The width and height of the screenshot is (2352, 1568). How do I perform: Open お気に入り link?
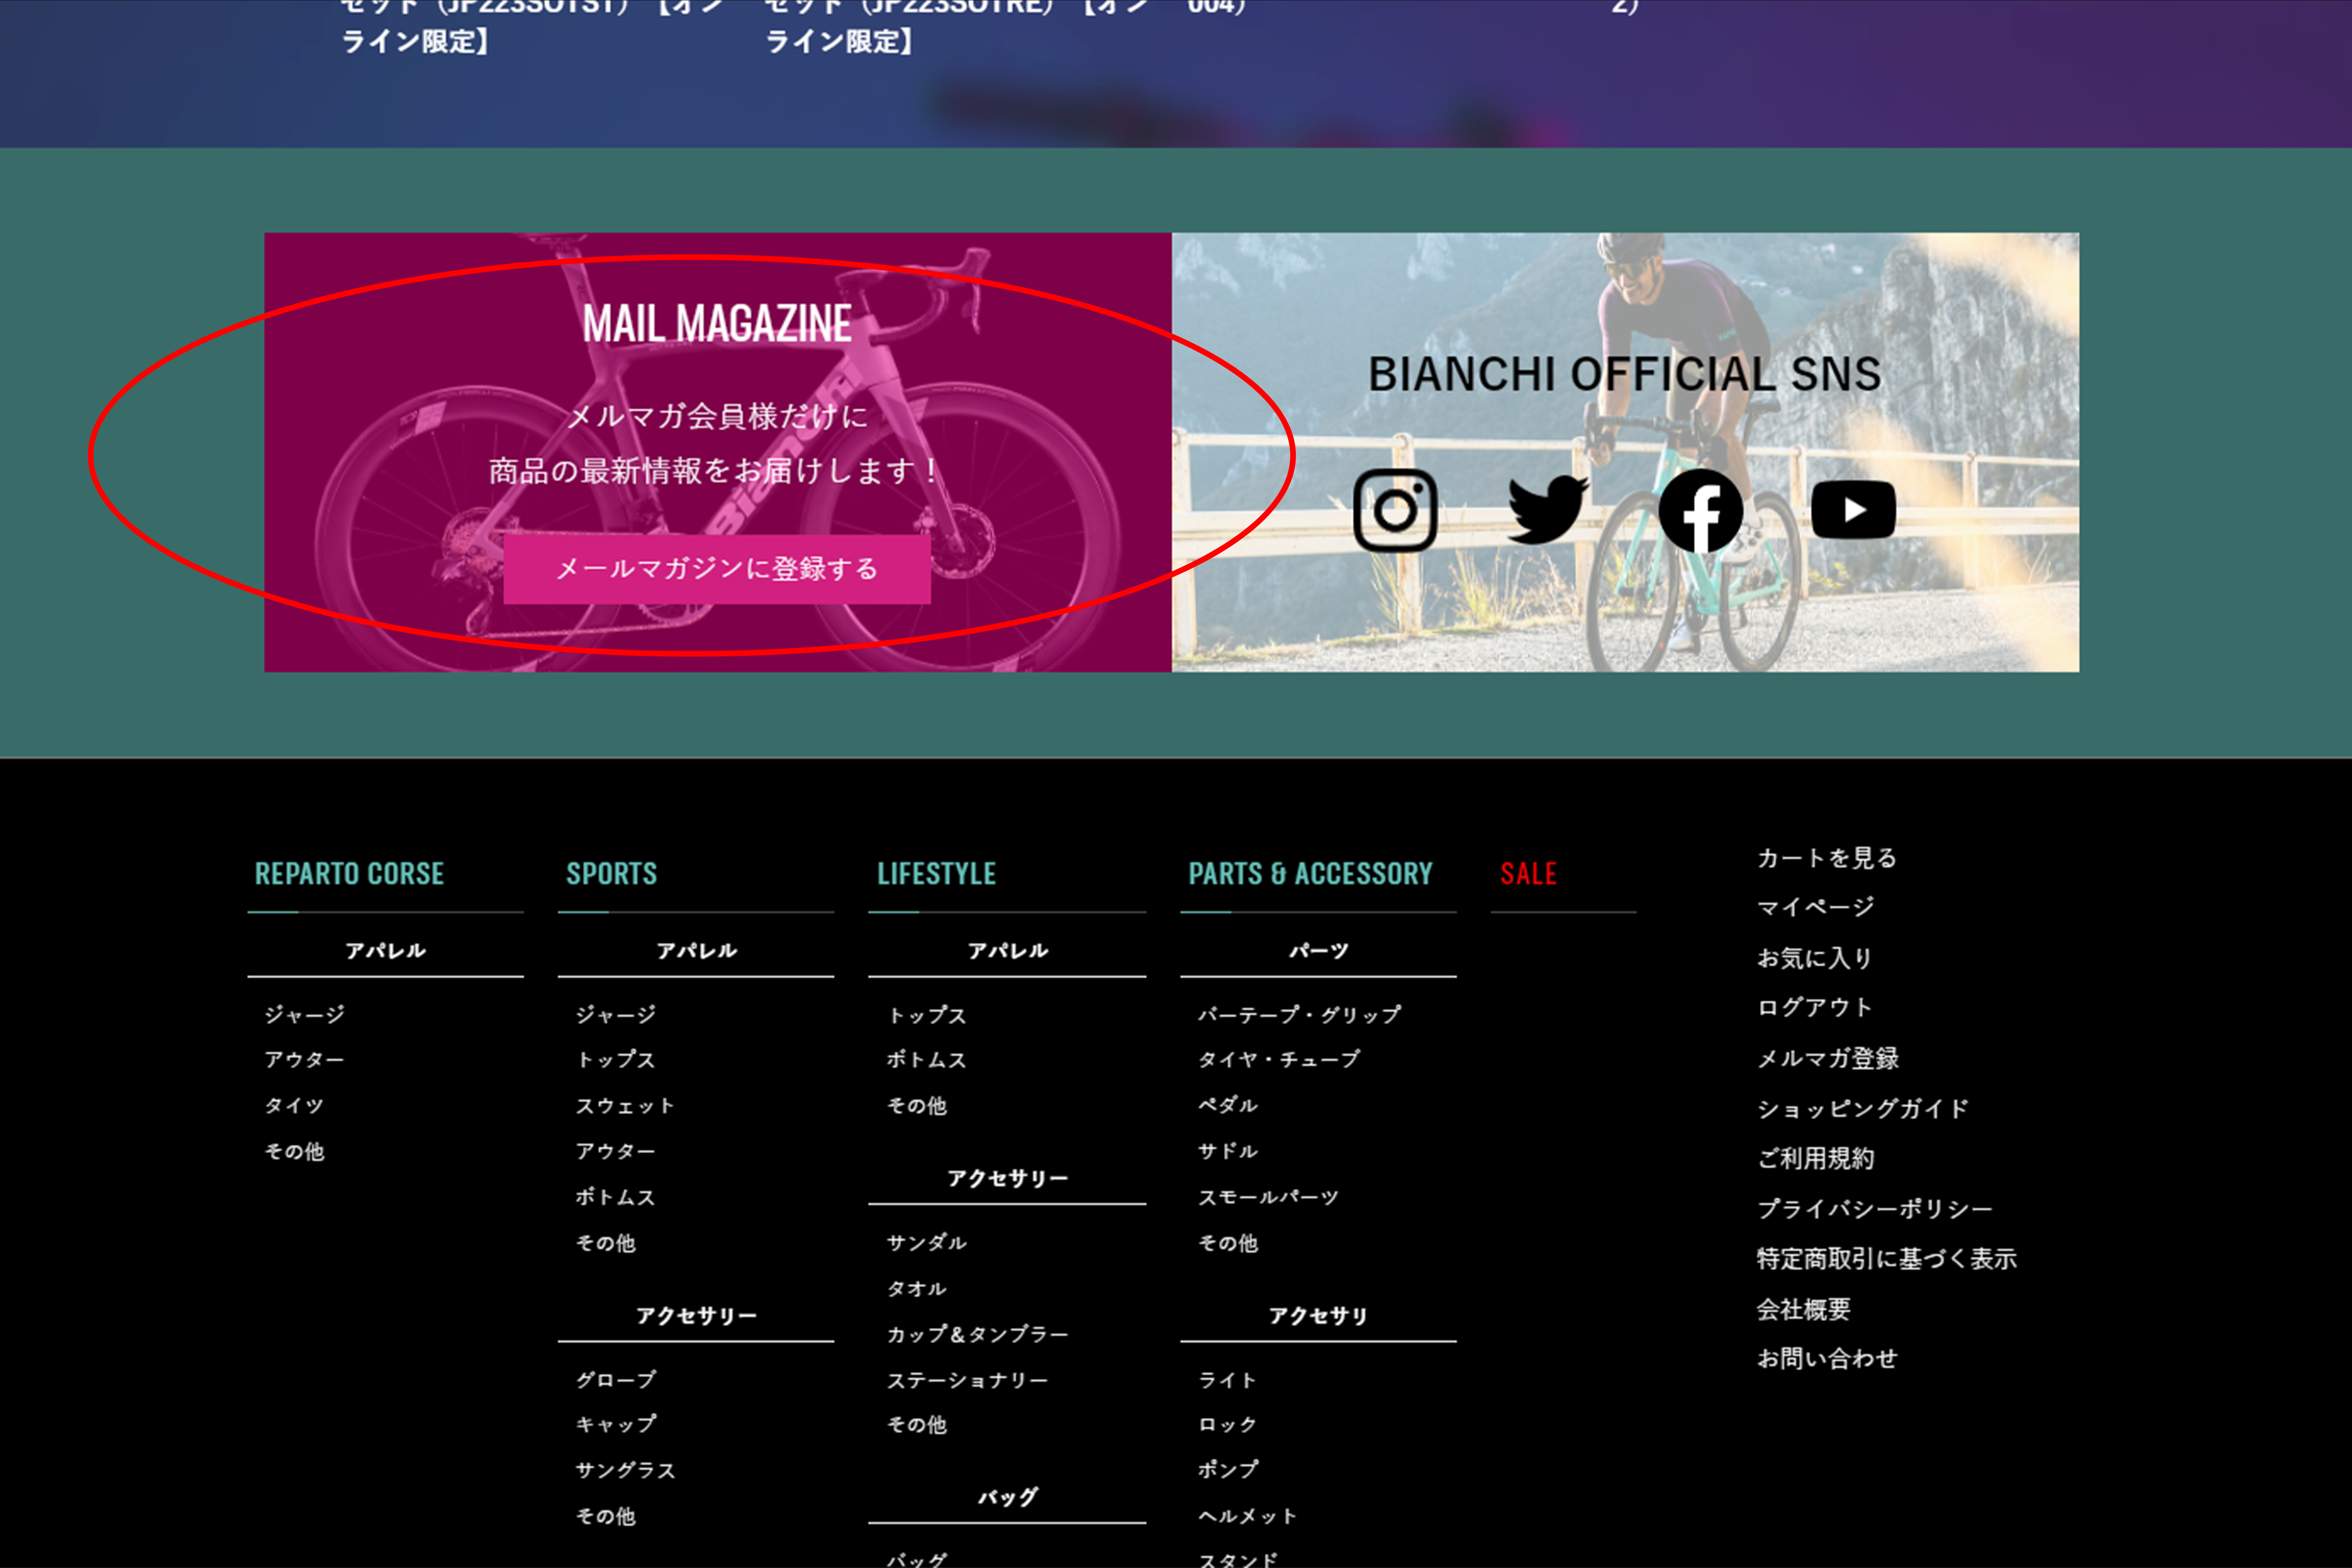(1815, 958)
